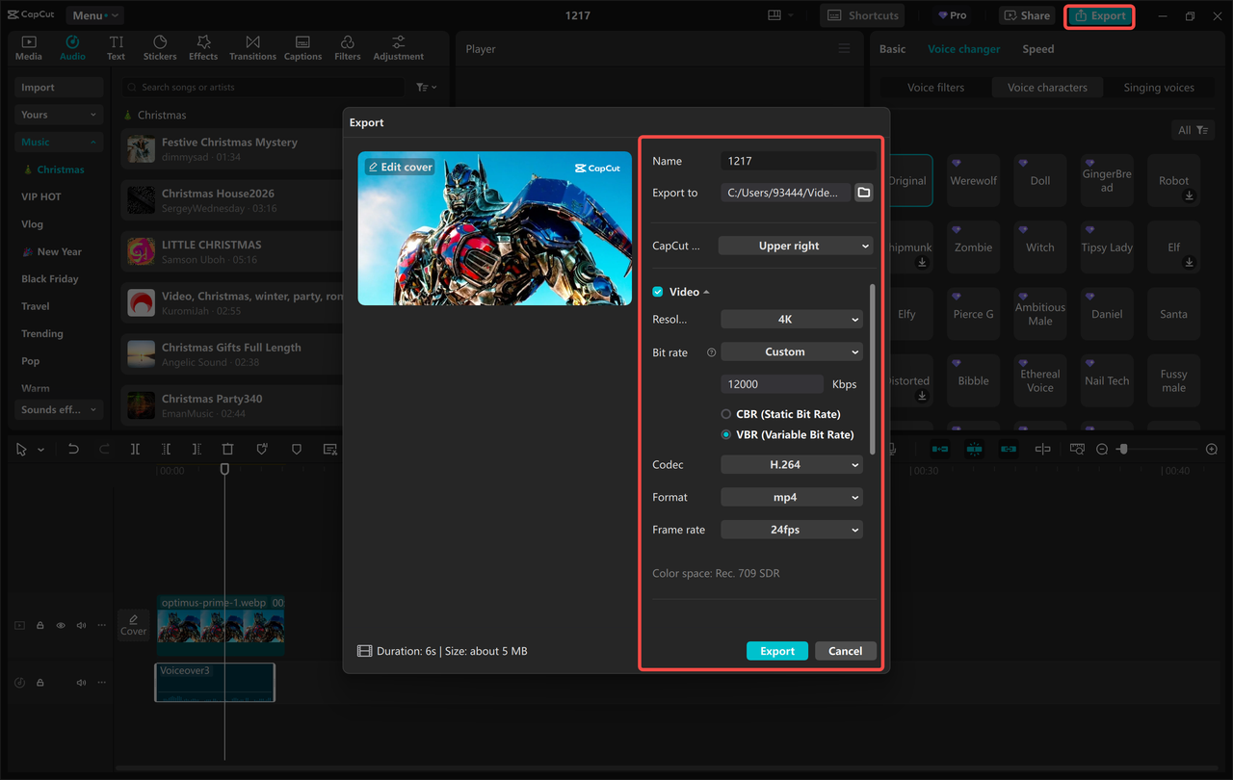
Task: Click the bit rate help question icon
Action: click(x=711, y=352)
